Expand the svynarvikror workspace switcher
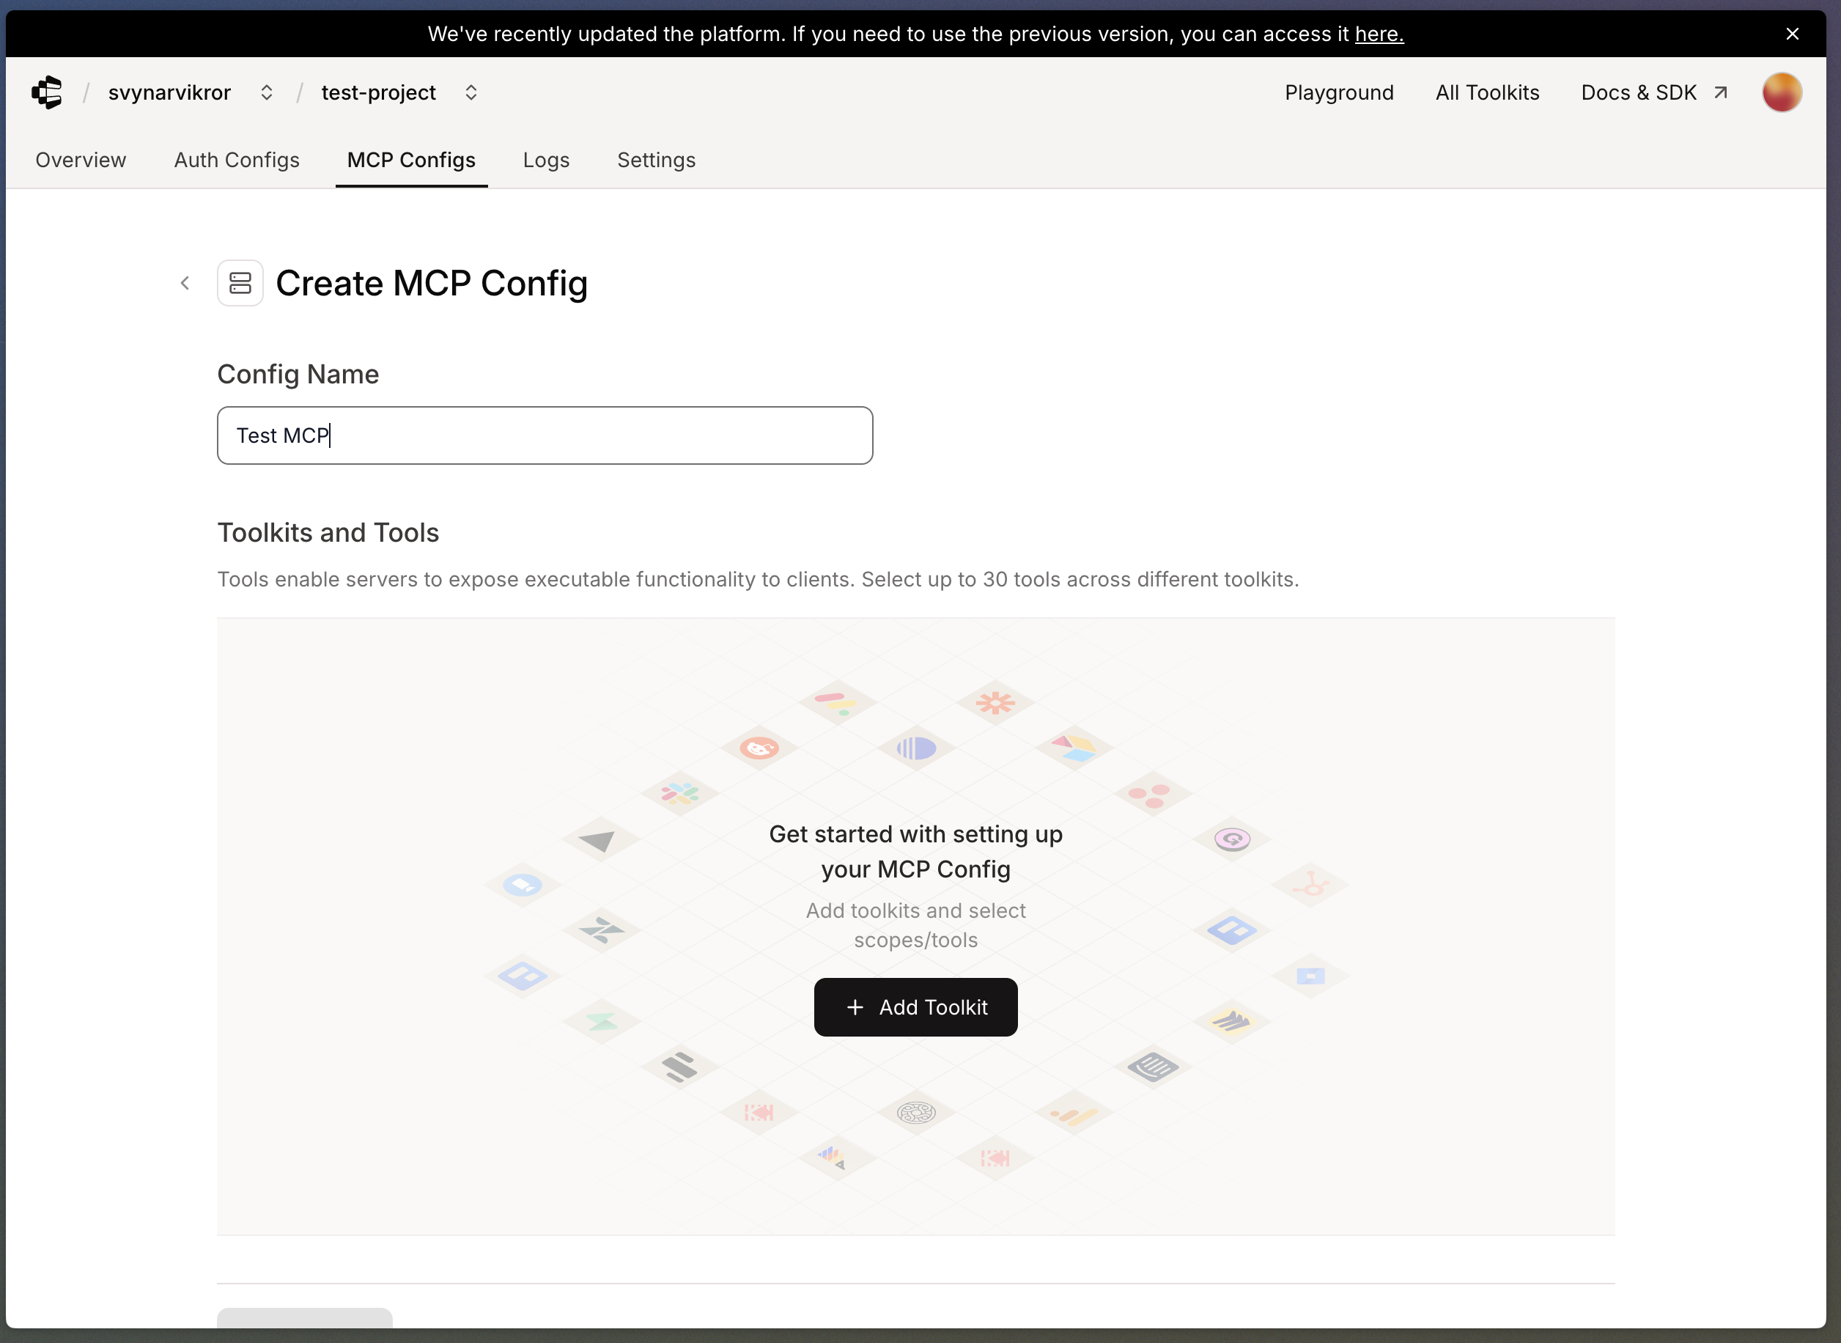The width and height of the screenshot is (1841, 1343). click(267, 92)
